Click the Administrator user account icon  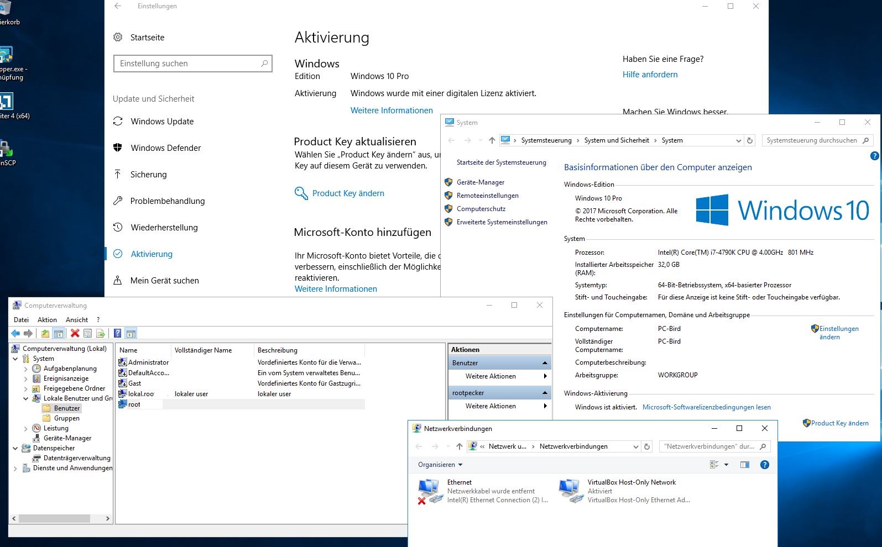(123, 362)
